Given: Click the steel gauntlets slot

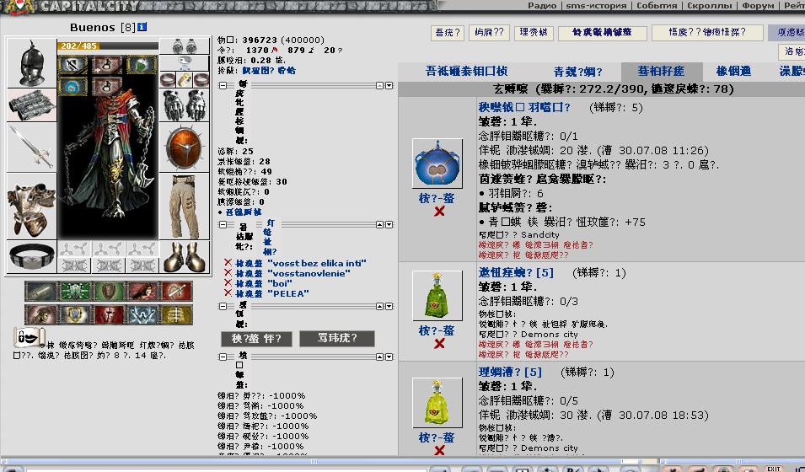Looking at the screenshot, I should coord(185,105).
